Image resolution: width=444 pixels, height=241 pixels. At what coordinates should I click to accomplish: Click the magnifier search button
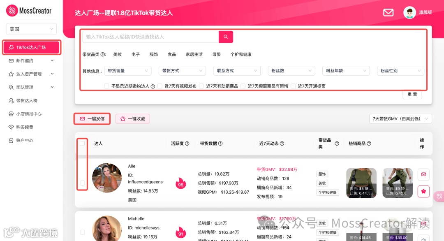pyautogui.click(x=226, y=37)
